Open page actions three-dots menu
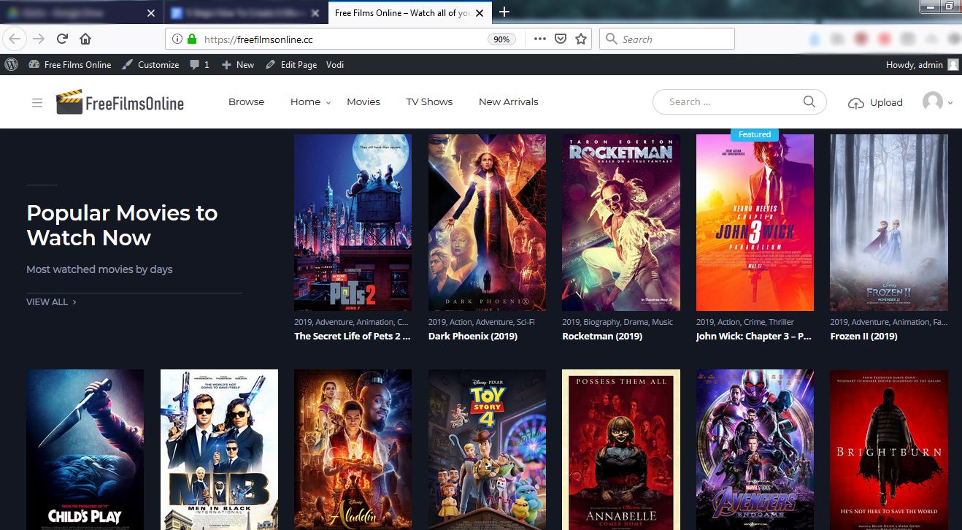This screenshot has height=530, width=962. [540, 39]
